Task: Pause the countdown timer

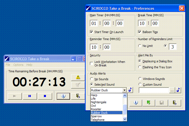Action: [30, 96]
